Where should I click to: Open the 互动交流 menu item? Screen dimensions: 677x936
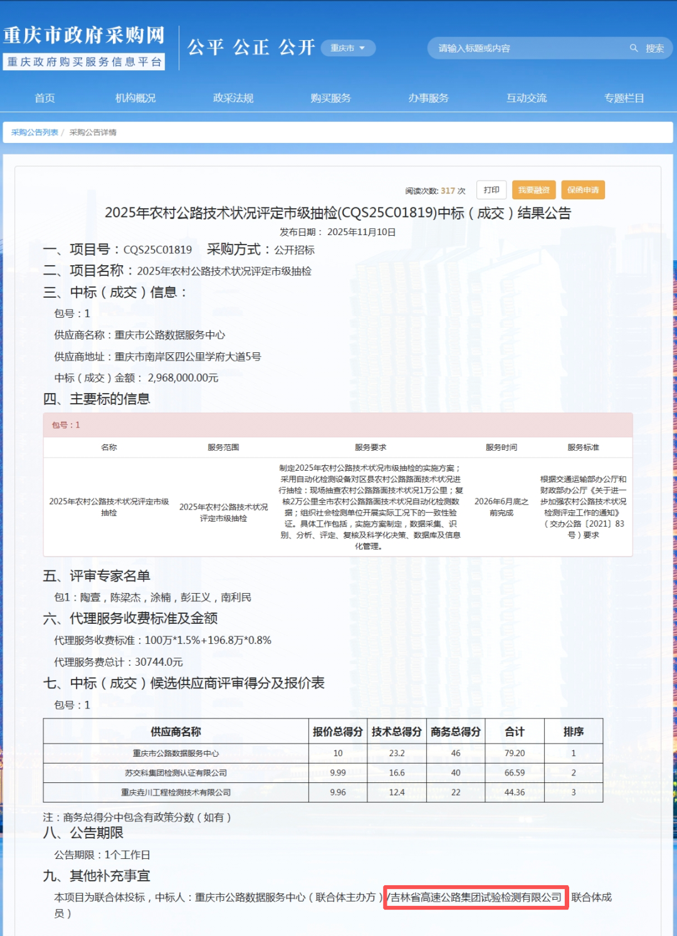[527, 98]
